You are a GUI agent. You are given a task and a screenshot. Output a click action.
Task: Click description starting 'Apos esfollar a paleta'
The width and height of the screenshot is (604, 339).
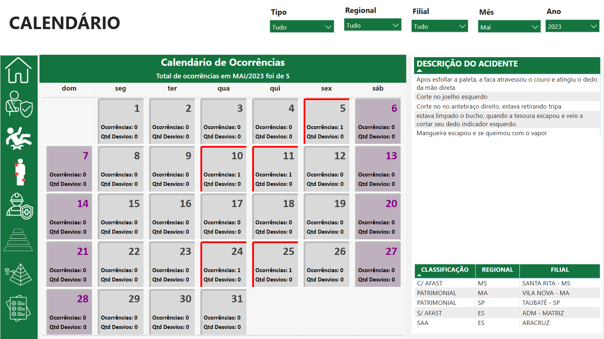(507, 83)
